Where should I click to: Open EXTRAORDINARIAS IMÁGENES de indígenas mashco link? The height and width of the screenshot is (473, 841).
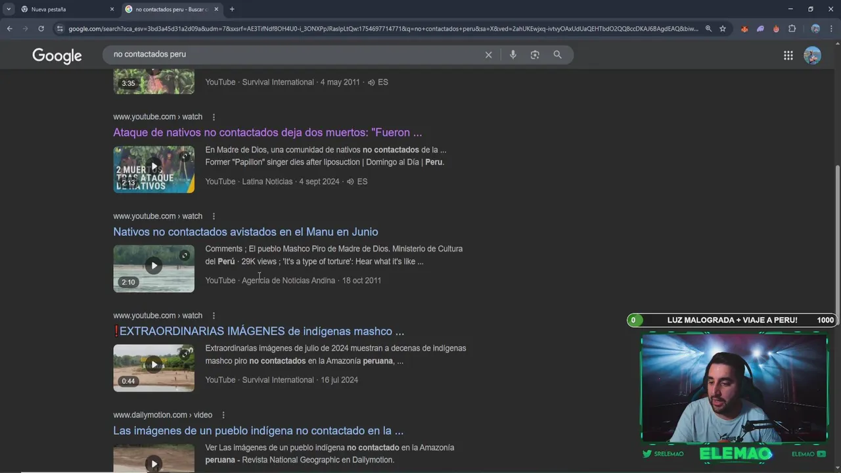click(x=258, y=331)
